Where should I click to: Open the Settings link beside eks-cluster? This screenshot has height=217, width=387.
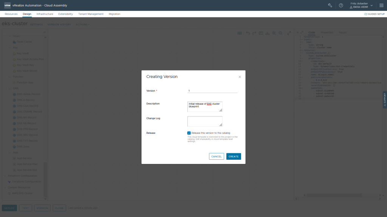tap(37, 24)
